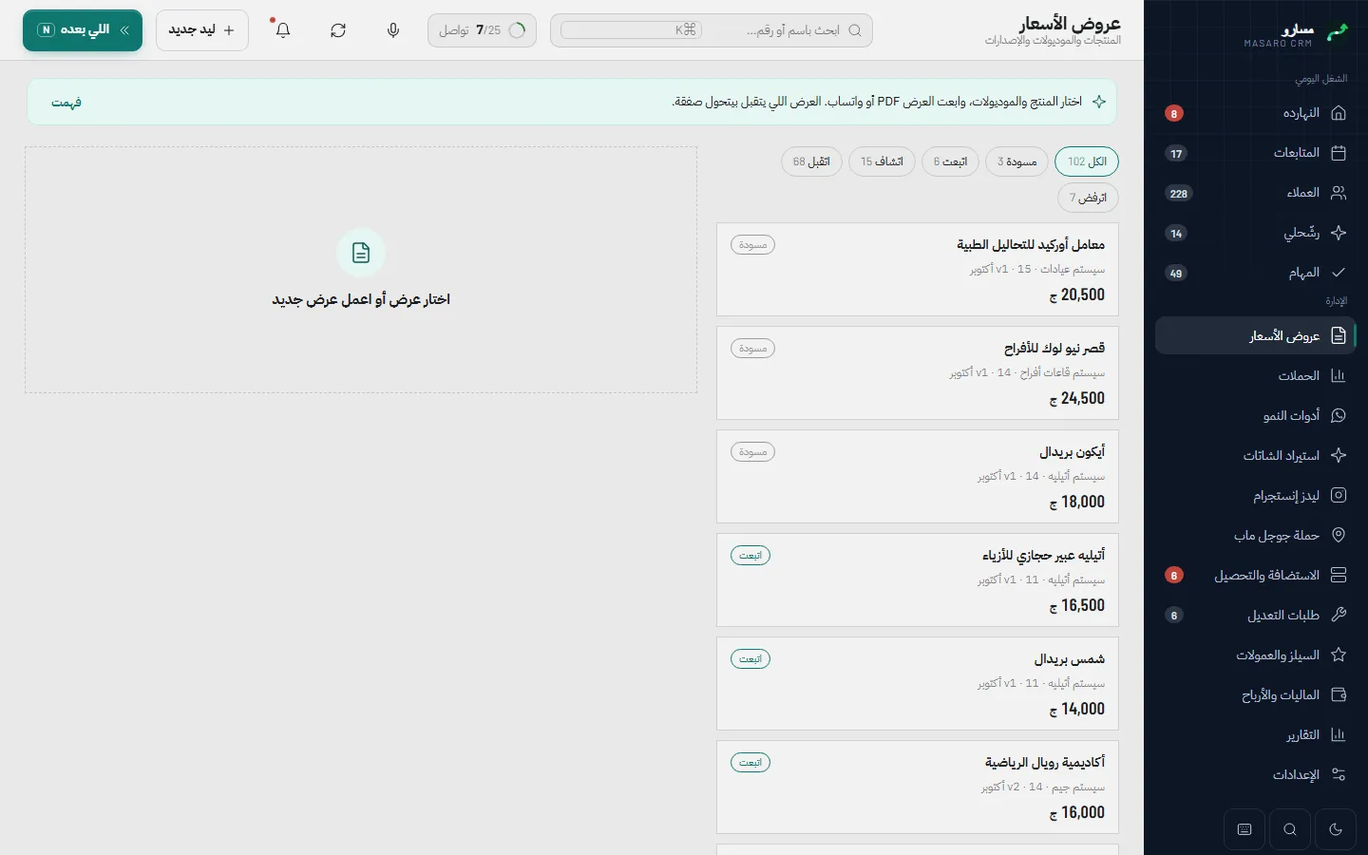
Task: Switch to the مسودة 3 filter
Action: tap(1016, 161)
